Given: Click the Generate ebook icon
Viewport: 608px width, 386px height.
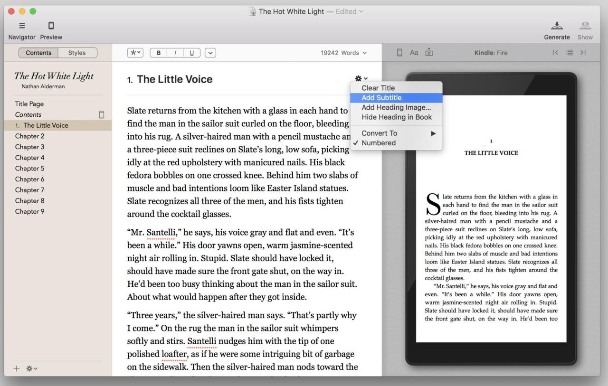Looking at the screenshot, I should point(557,25).
